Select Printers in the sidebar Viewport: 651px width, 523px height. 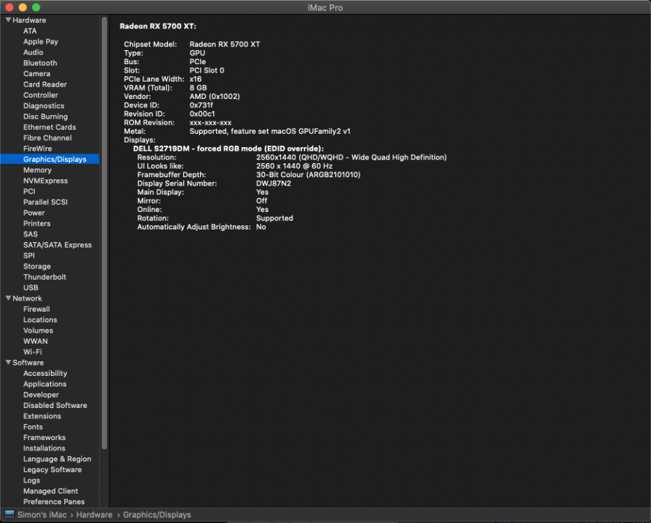[x=37, y=223]
